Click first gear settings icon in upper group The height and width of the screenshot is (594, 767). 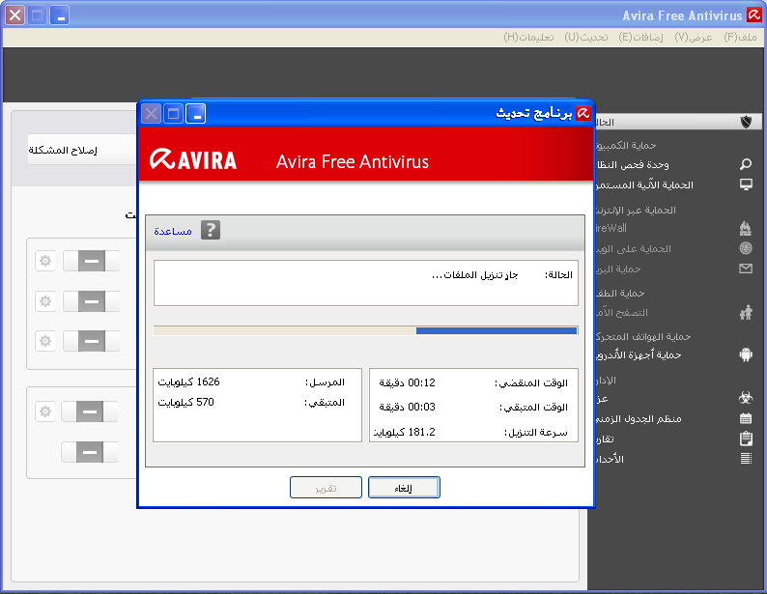(x=45, y=261)
